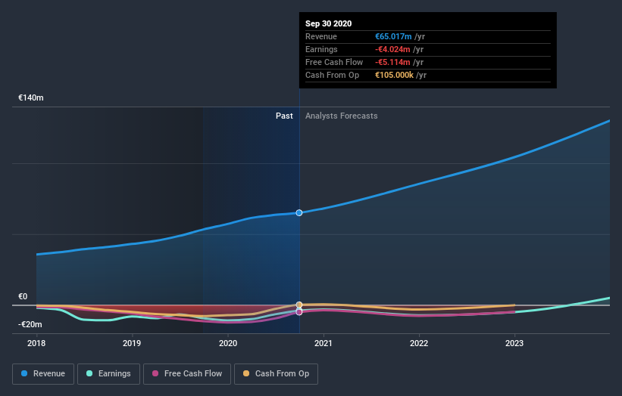The height and width of the screenshot is (396, 622).
Task: Click the Free Cash Flow tooltip row label
Action: tap(334, 62)
